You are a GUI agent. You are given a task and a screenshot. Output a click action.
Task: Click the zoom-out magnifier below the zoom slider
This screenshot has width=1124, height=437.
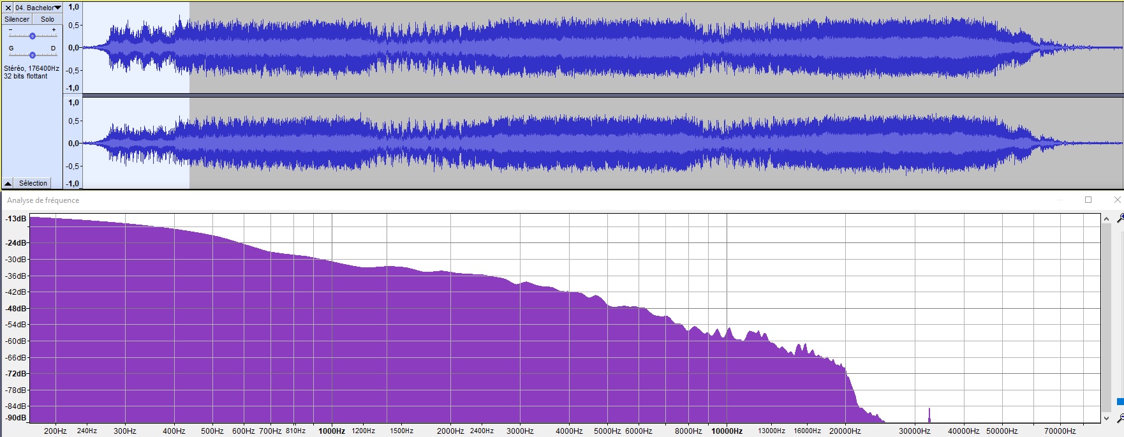[1120, 419]
